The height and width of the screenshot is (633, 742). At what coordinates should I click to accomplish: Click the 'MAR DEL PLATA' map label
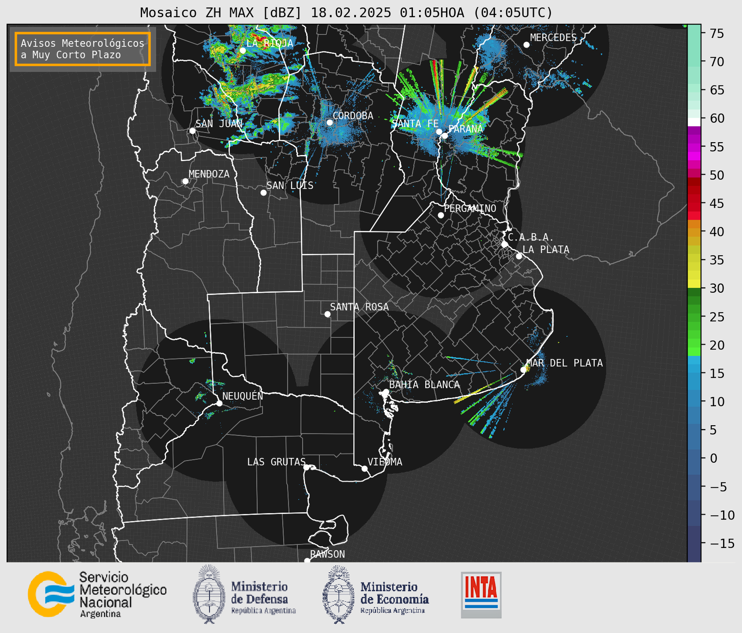(x=564, y=363)
